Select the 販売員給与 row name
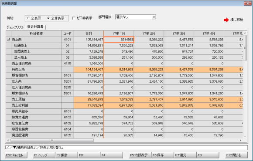The height and width of the screenshot is (161, 253). pyautogui.click(x=20, y=111)
